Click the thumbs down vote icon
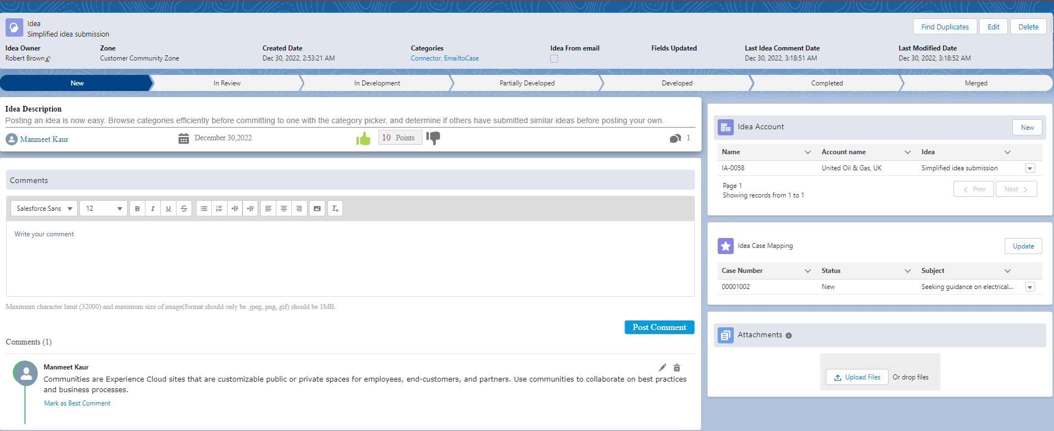 (433, 138)
